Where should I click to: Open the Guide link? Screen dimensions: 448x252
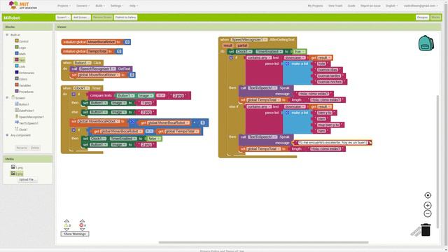351,6
